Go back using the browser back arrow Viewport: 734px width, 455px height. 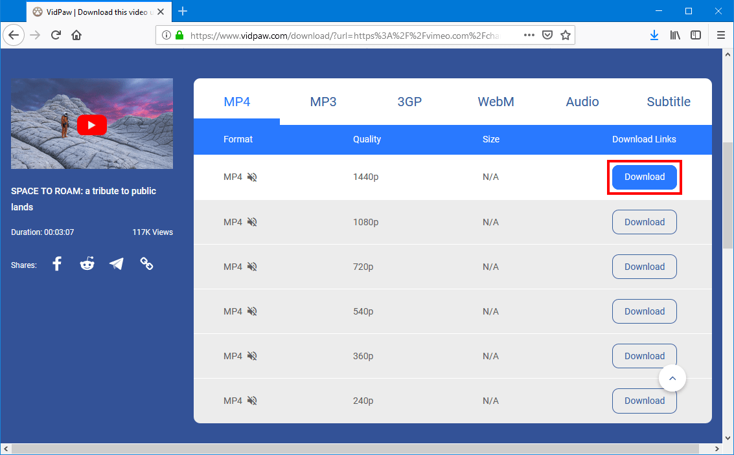tap(14, 35)
